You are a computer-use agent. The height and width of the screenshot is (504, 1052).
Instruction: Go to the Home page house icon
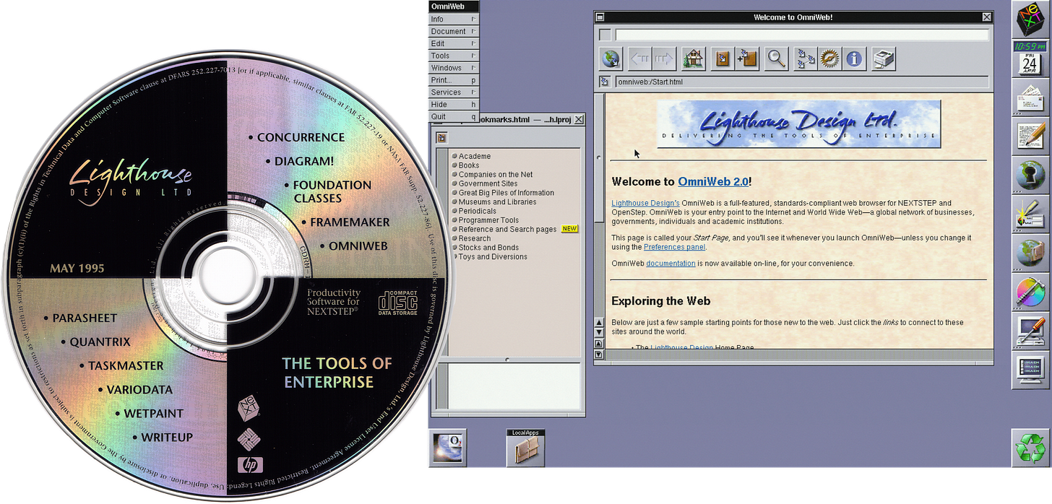pyautogui.click(x=693, y=58)
